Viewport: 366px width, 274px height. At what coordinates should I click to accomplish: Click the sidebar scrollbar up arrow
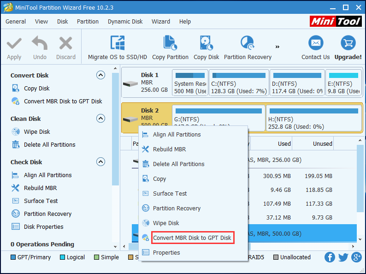[115, 68]
